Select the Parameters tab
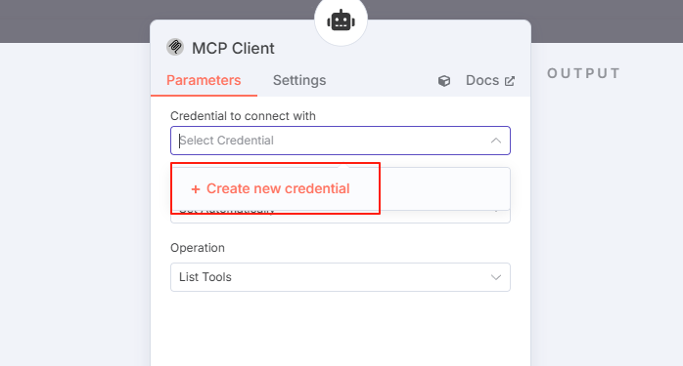Viewport: 683px width, 366px height. [x=204, y=80]
